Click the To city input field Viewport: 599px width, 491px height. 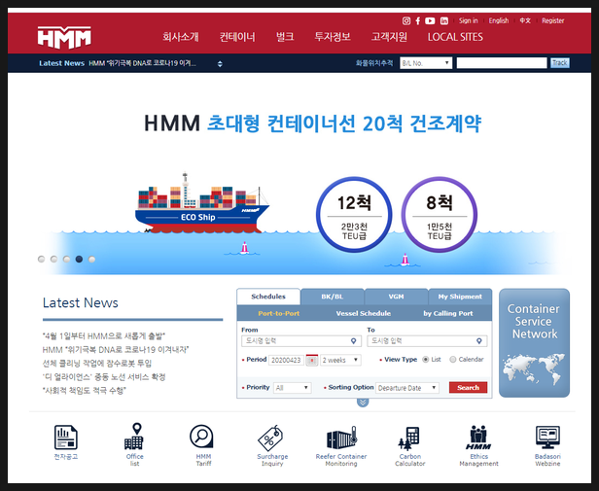tap(427, 341)
